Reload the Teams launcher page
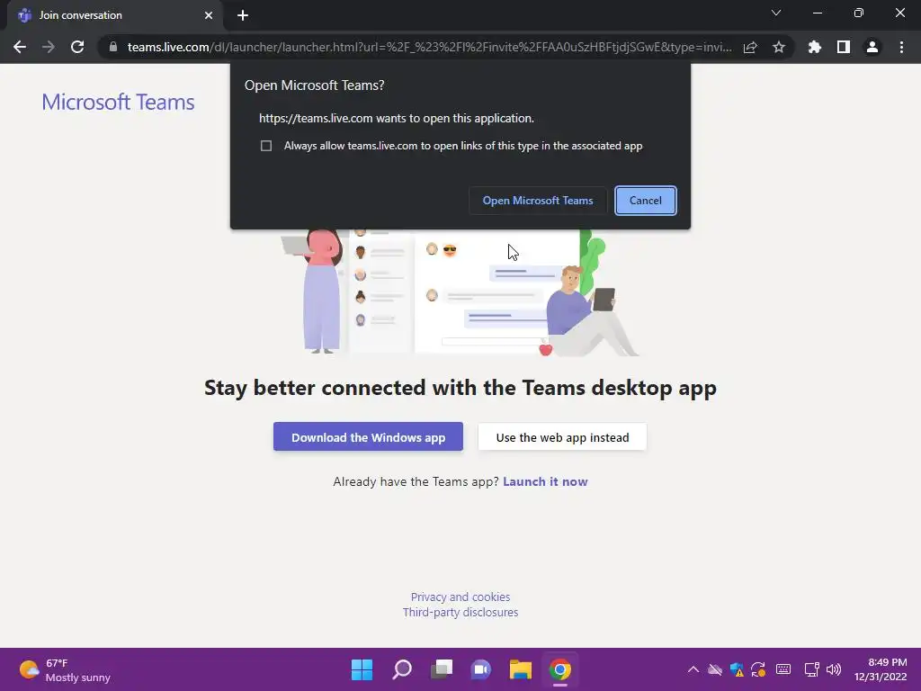Viewport: 921px width, 691px height. coord(77,47)
